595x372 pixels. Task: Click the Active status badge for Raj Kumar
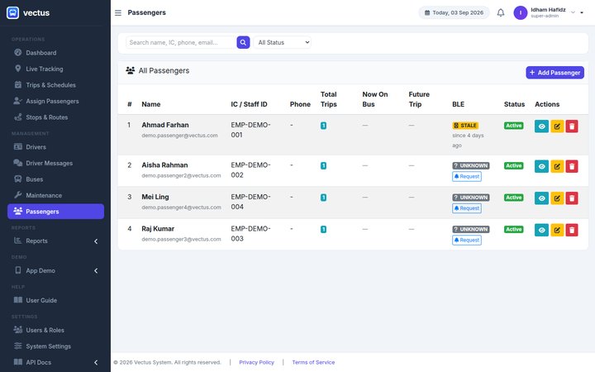[514, 229]
